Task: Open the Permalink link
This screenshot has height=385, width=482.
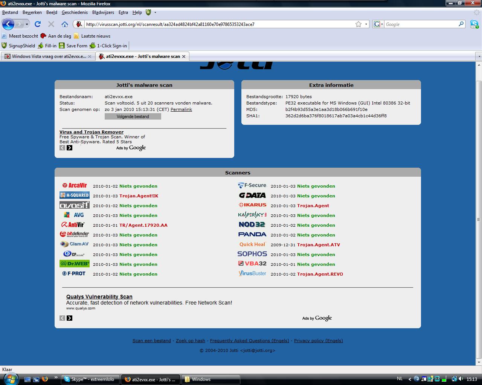Action: 181,109
